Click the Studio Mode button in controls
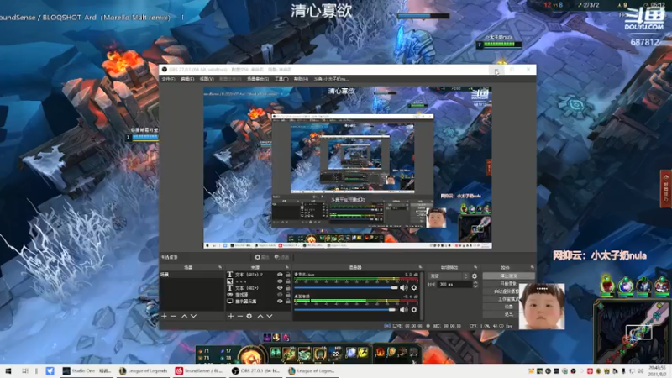The height and width of the screenshot is (378, 672). pyautogui.click(x=501, y=299)
